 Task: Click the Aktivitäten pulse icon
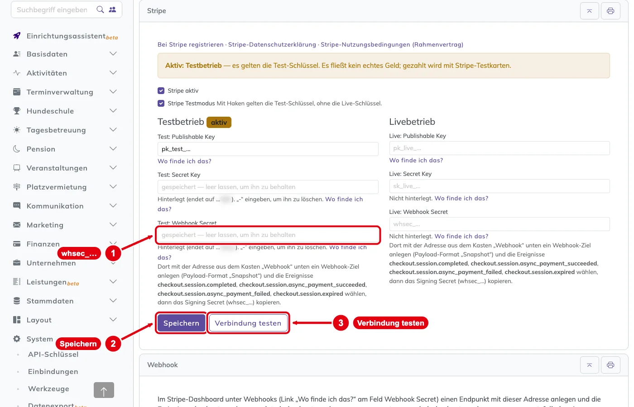[17, 73]
